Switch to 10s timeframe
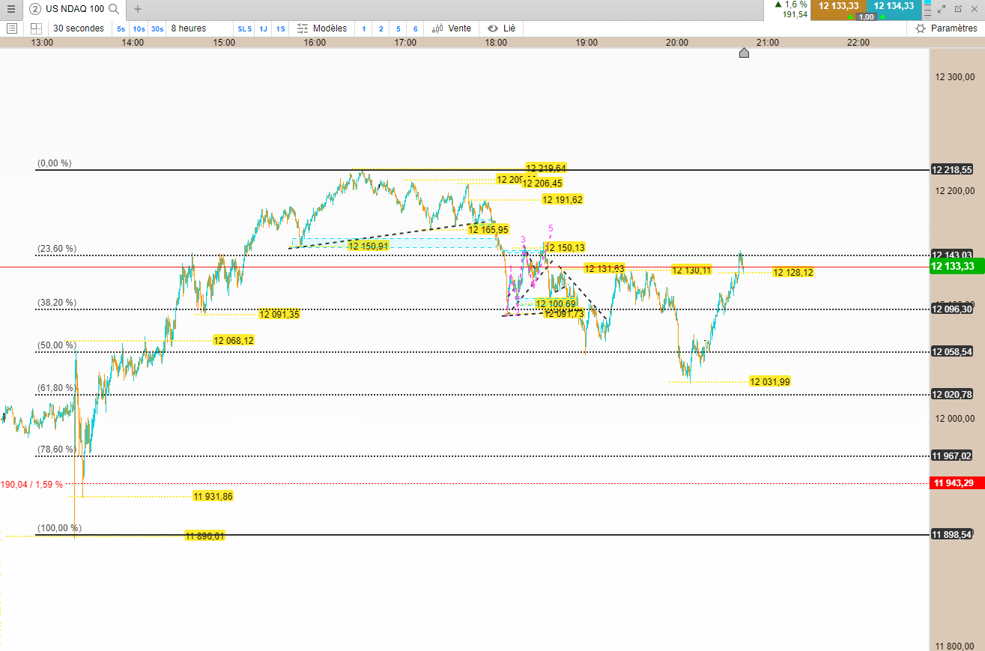The height and width of the screenshot is (651, 985). pyautogui.click(x=139, y=28)
